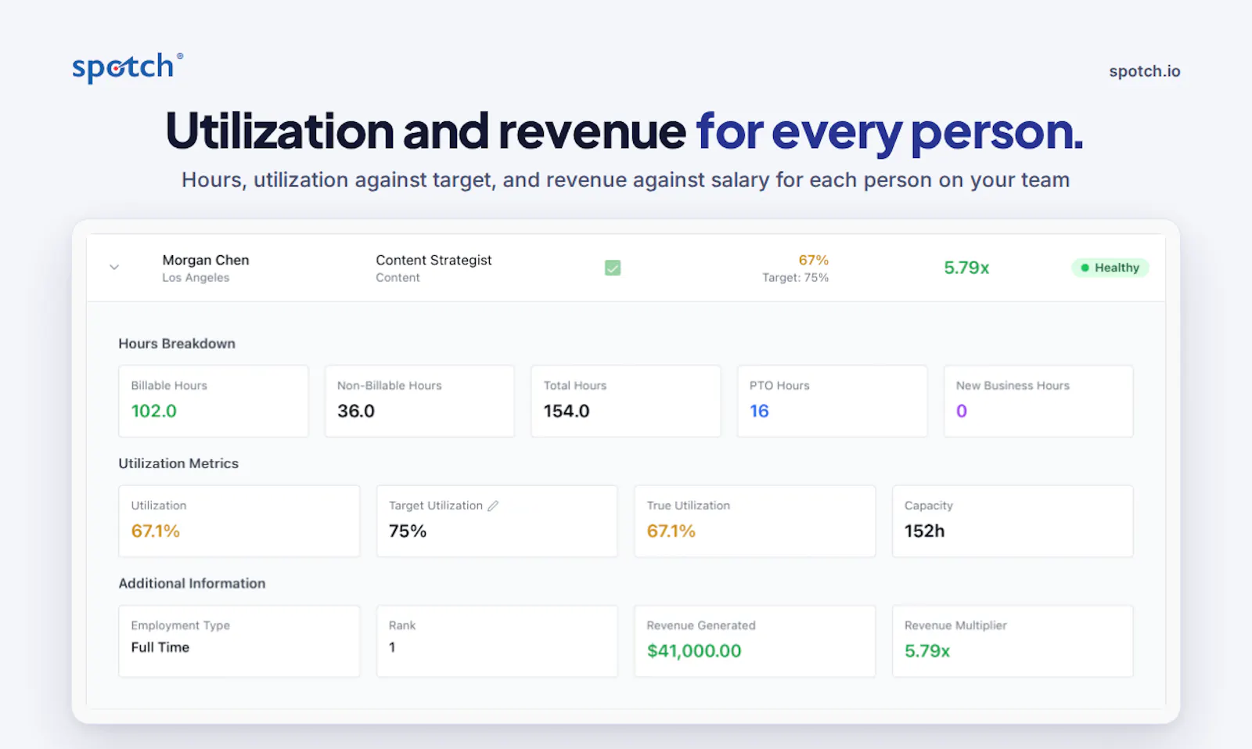Image resolution: width=1252 pixels, height=749 pixels.
Task: Click the 67% utilization value in header row
Action: coord(813,260)
